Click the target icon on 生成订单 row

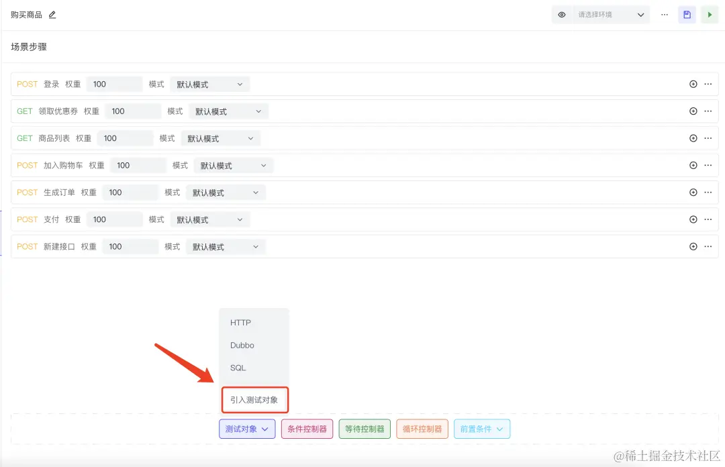tap(693, 192)
